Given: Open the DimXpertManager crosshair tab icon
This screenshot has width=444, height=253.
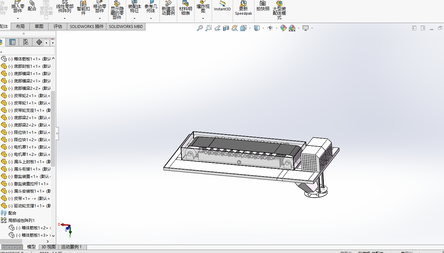Looking at the screenshot, I should tap(39, 42).
